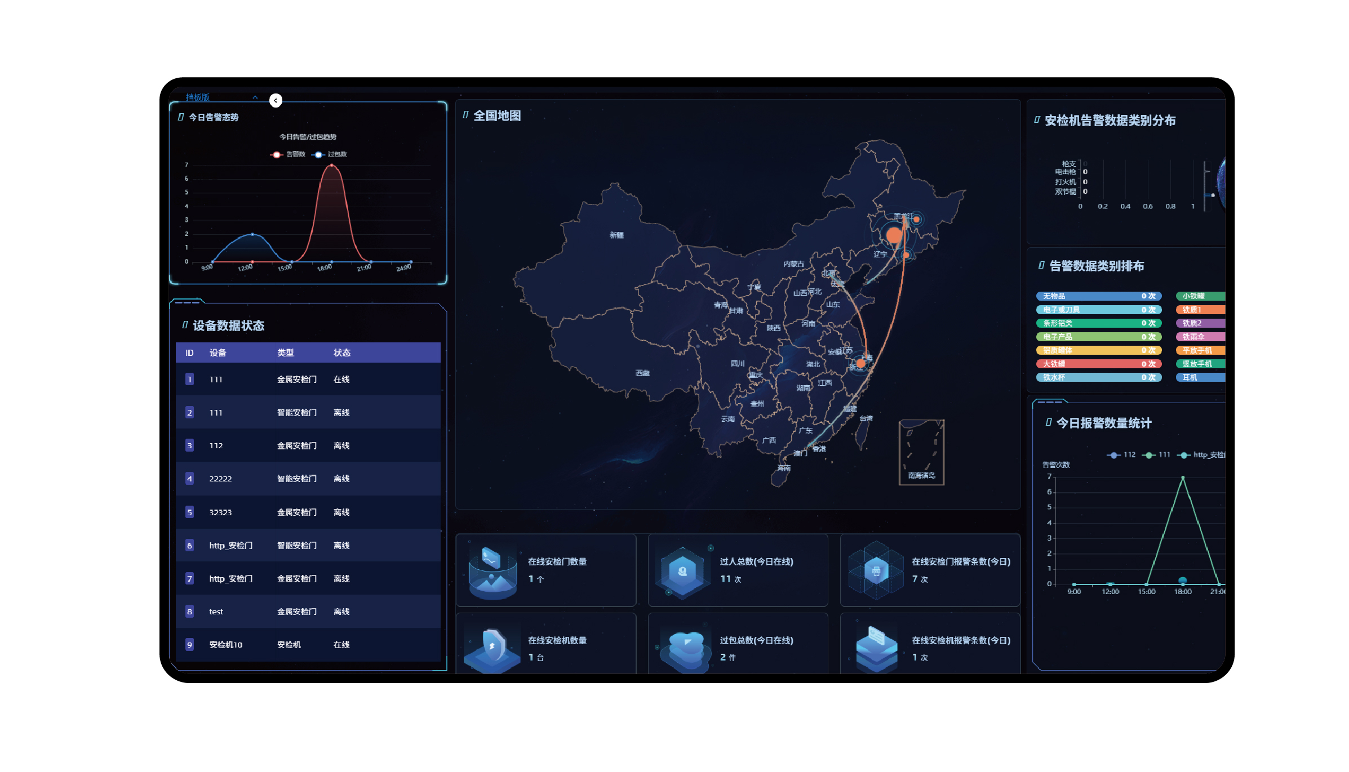Click the white back arrow circle button
The image size is (1349, 772).
pos(276,100)
